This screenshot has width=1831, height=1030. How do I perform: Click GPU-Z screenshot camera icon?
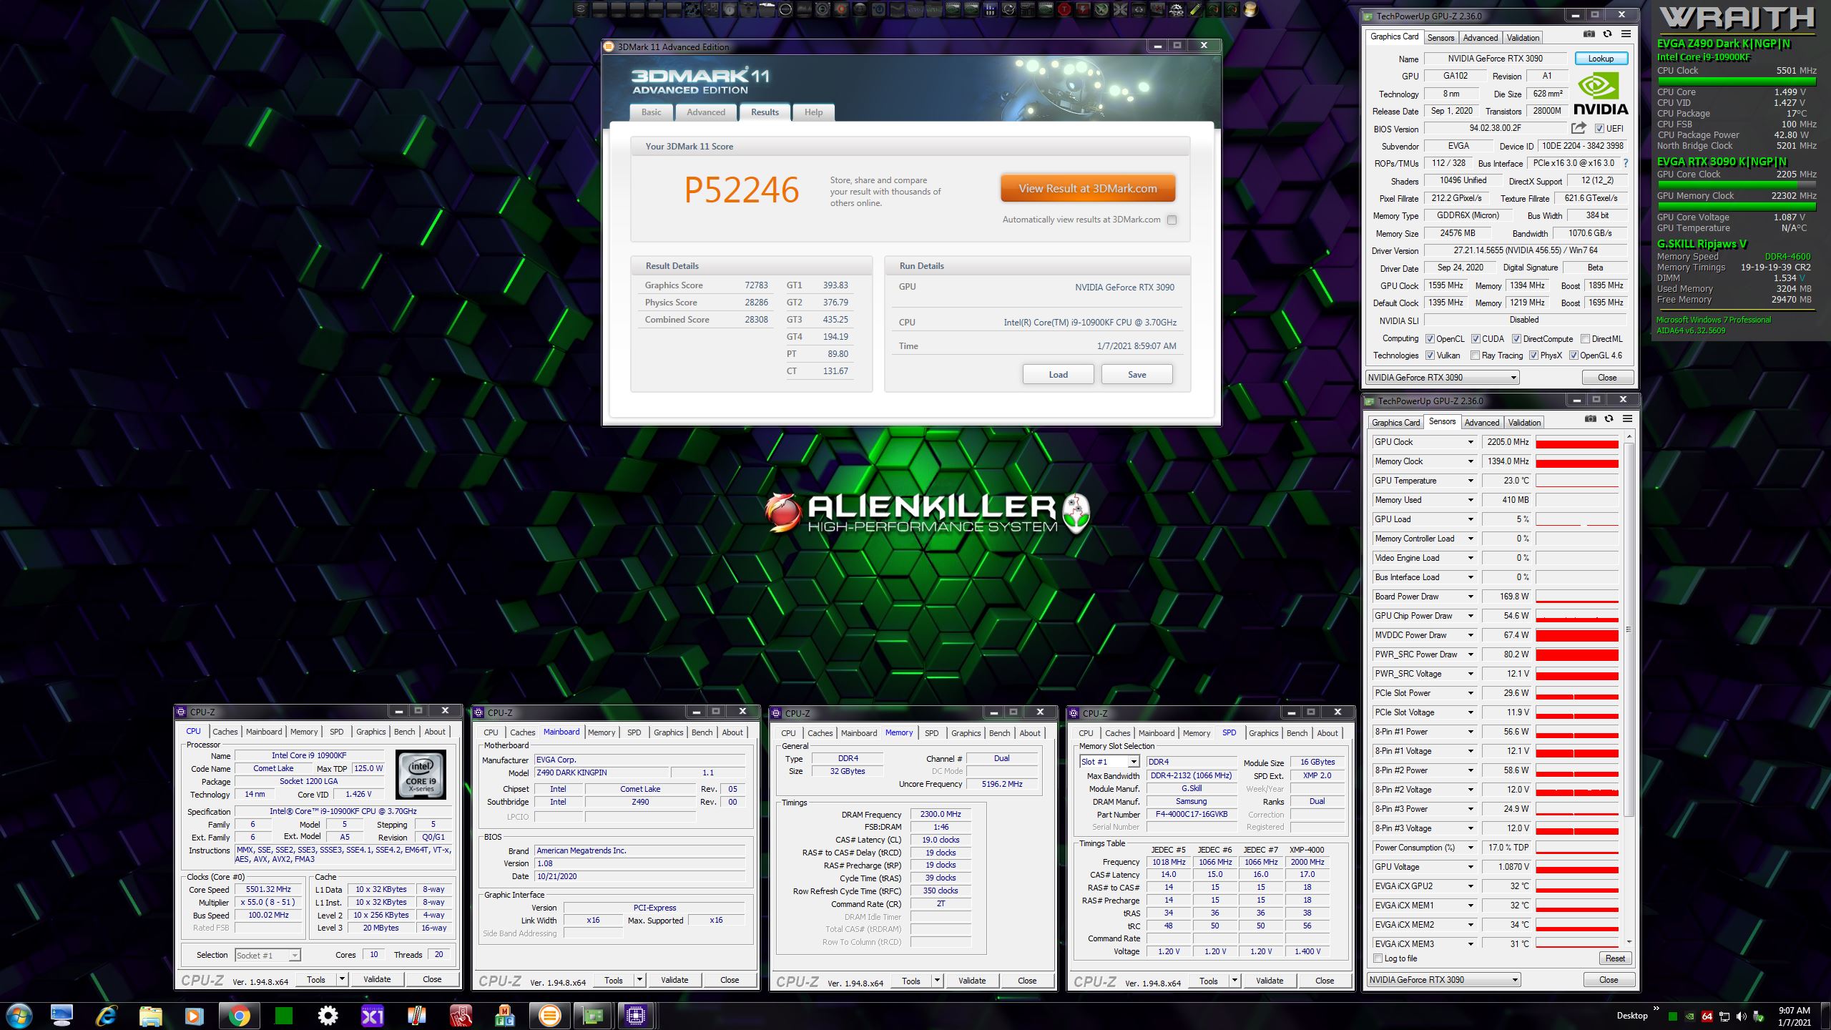pos(1589,34)
